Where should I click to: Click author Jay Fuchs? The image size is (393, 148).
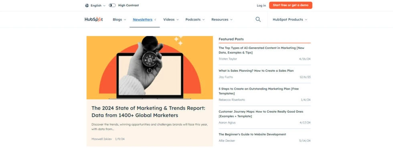point(225,77)
